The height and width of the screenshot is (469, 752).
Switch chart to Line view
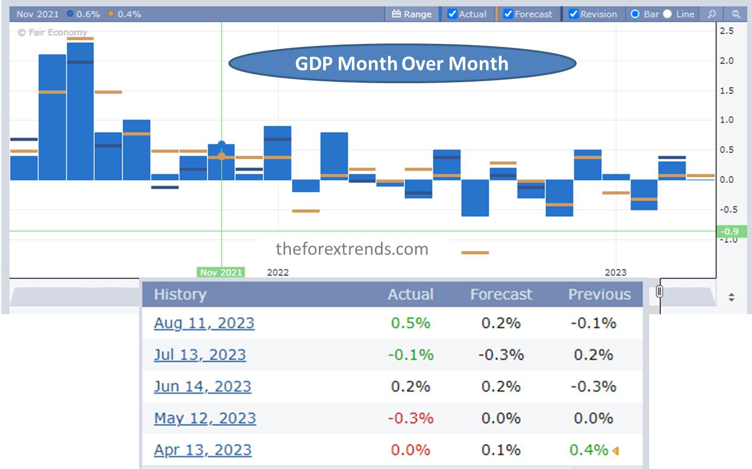(667, 14)
